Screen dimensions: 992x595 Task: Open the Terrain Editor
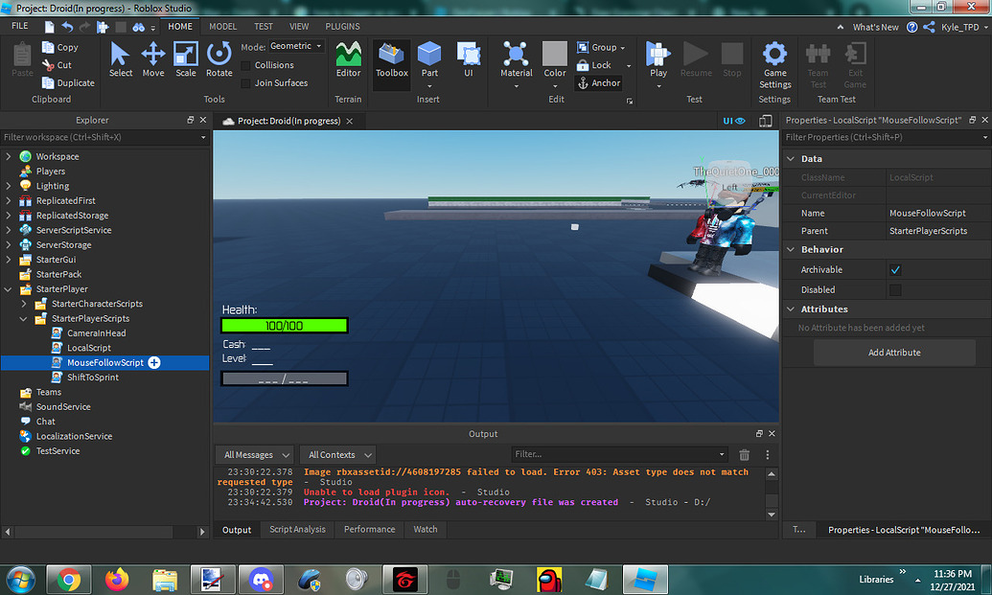pos(348,60)
